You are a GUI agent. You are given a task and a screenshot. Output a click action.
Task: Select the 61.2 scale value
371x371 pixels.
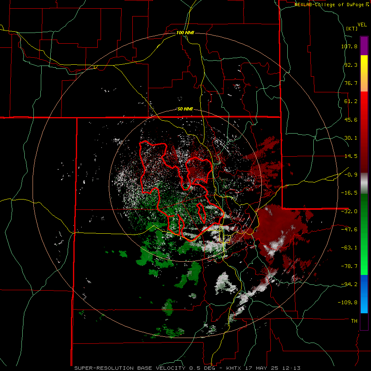pyautogui.click(x=351, y=101)
